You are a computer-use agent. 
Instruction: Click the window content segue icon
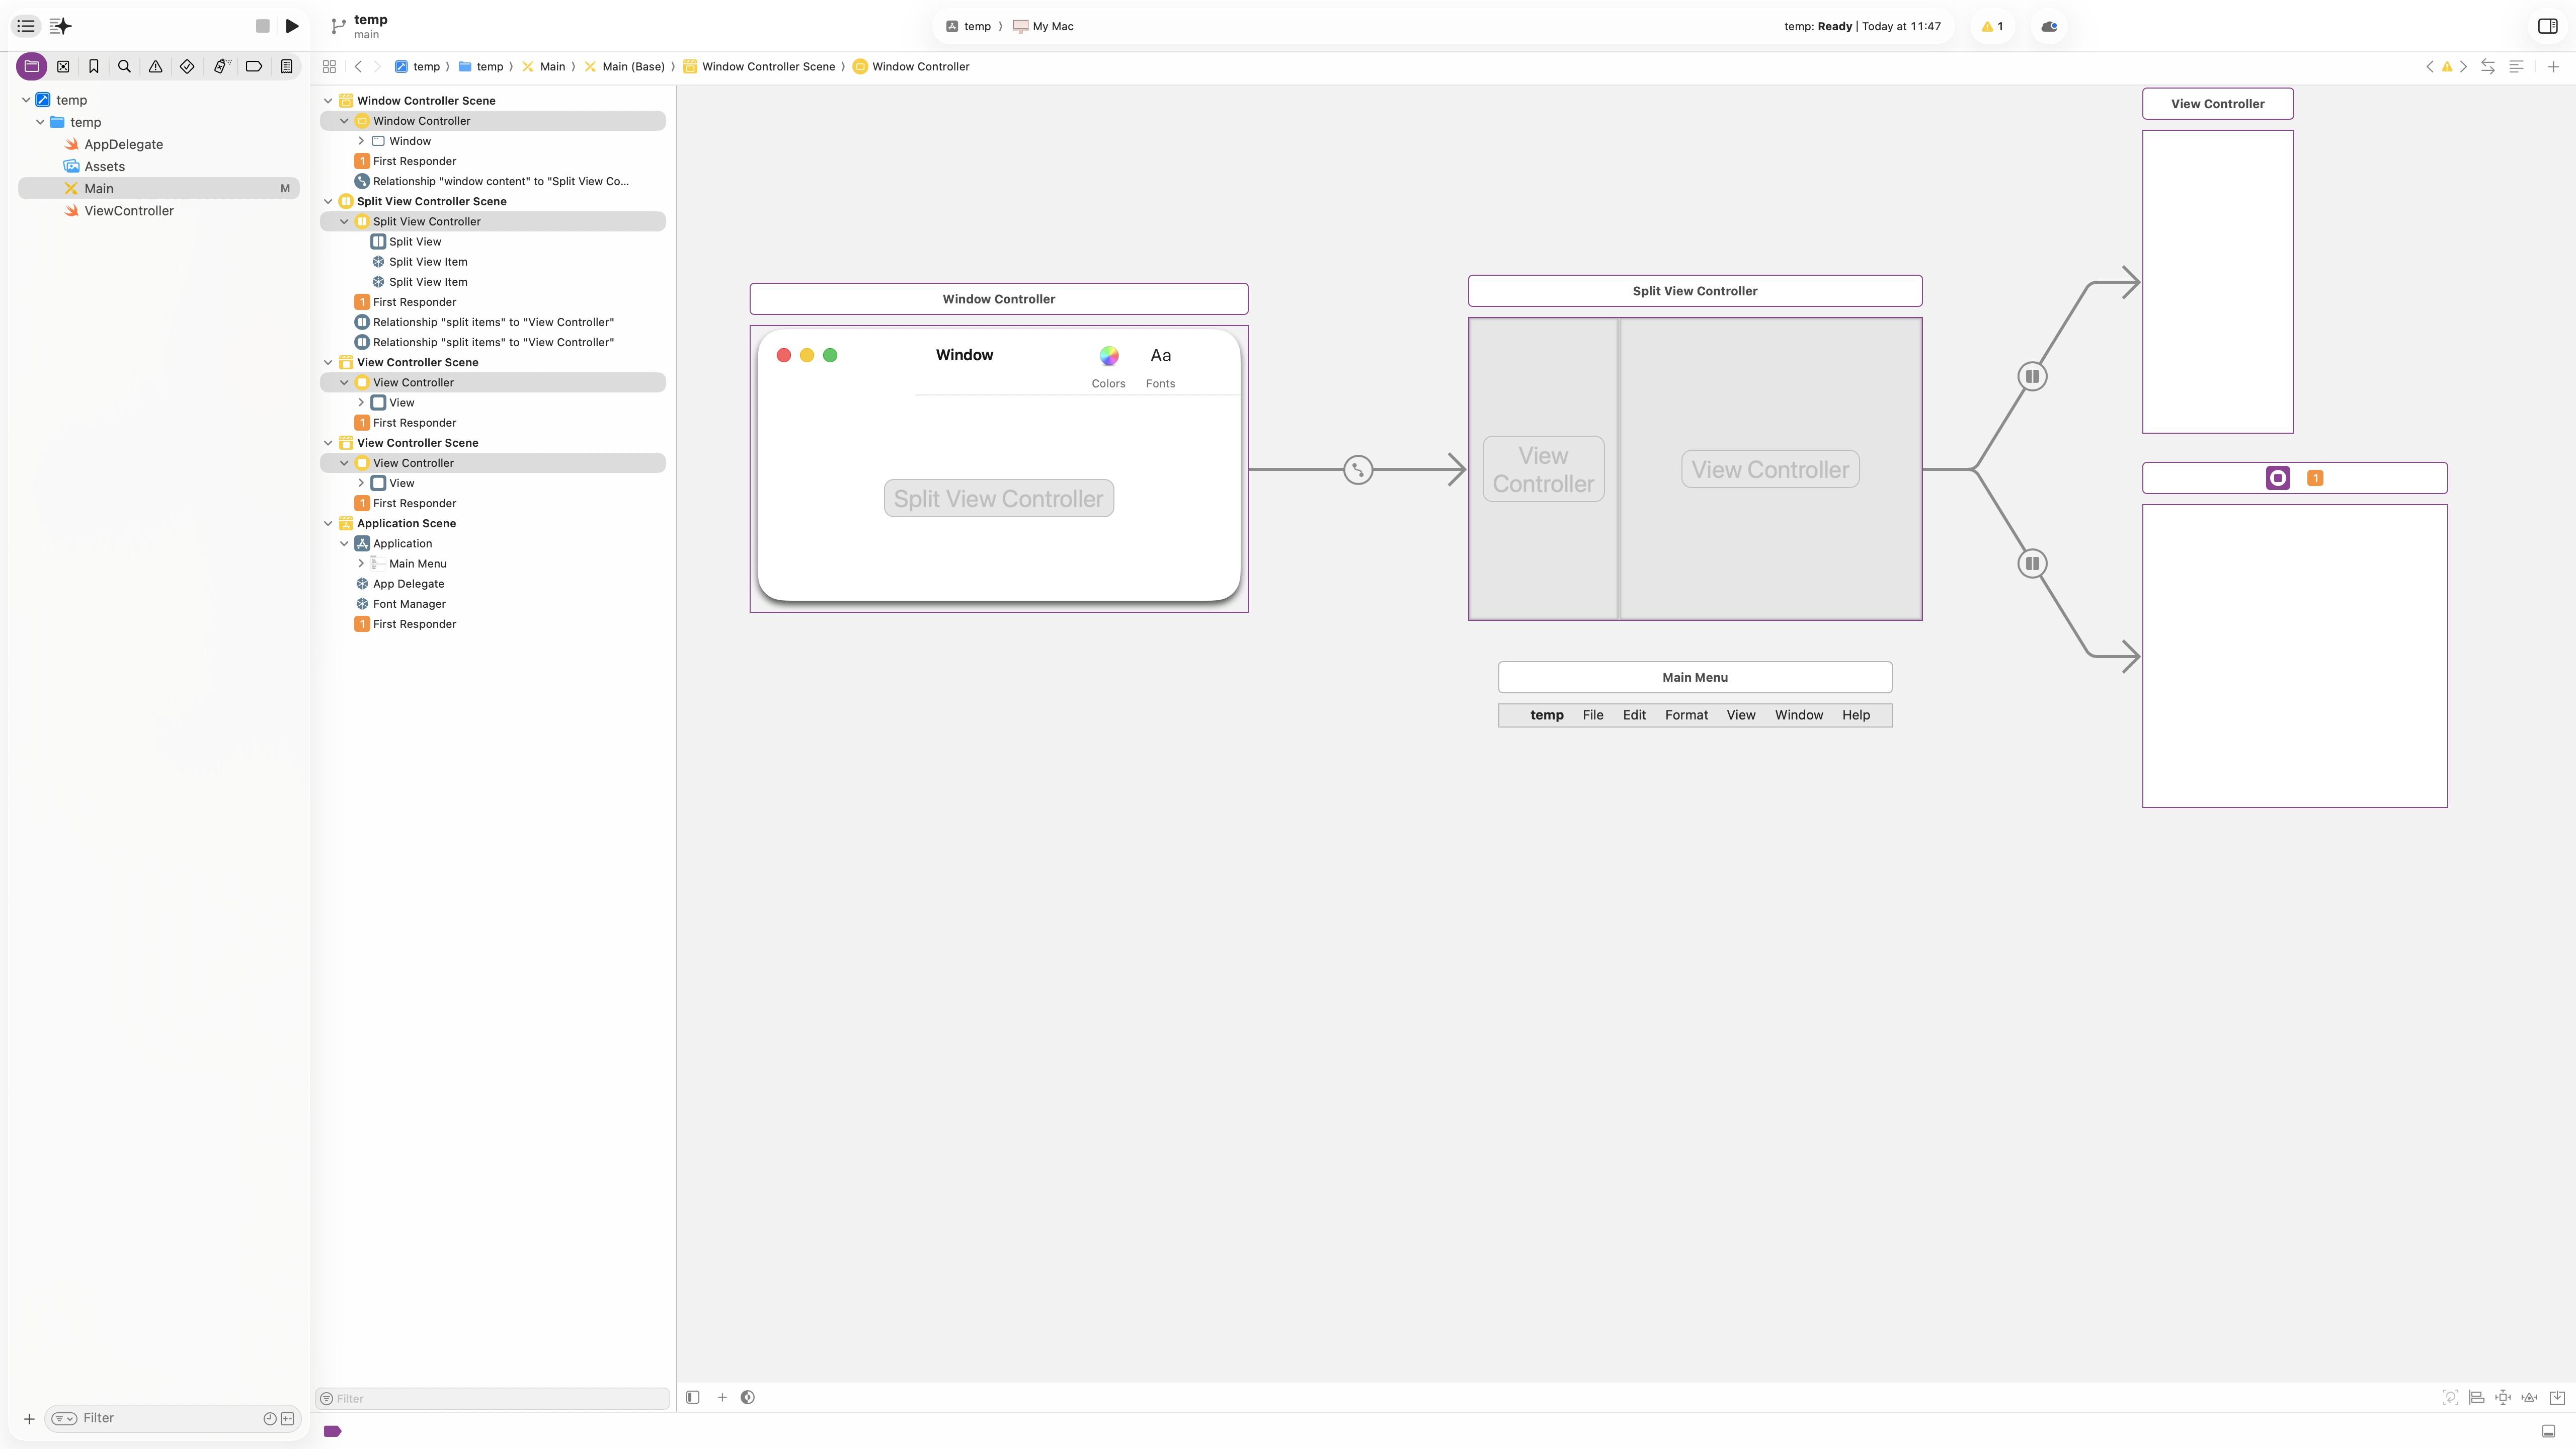click(x=1357, y=469)
